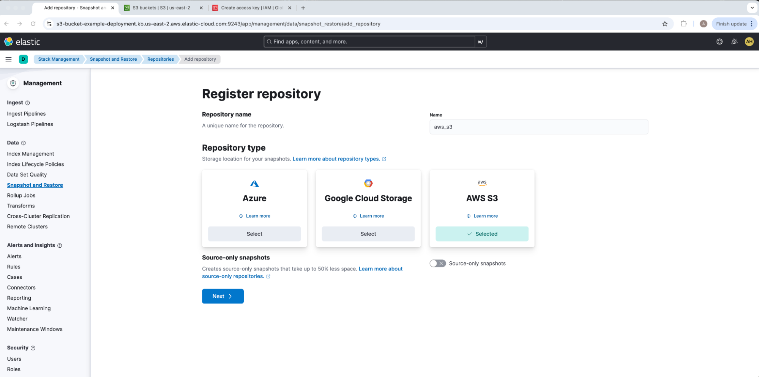Viewport: 759px width, 377px height.
Task: Open the newsfeed celebration icon
Action: [x=734, y=42]
